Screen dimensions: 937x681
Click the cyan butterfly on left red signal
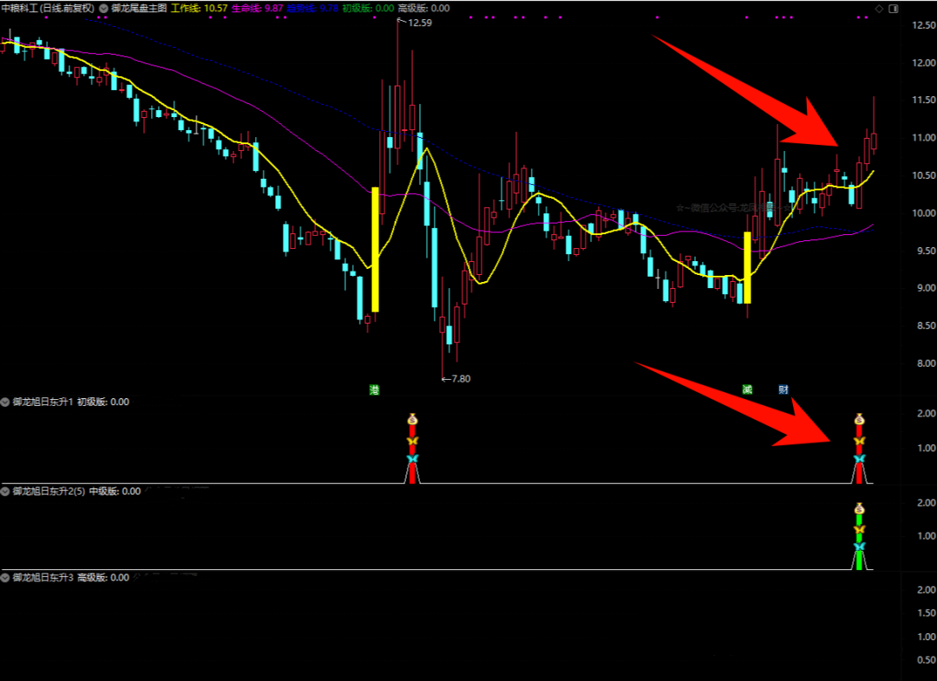pos(413,458)
